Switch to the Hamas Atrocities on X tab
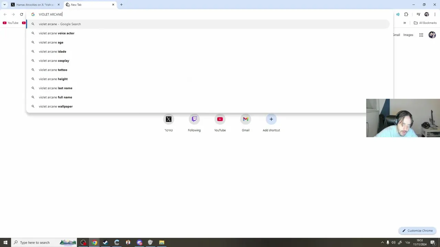 pyautogui.click(x=35, y=5)
